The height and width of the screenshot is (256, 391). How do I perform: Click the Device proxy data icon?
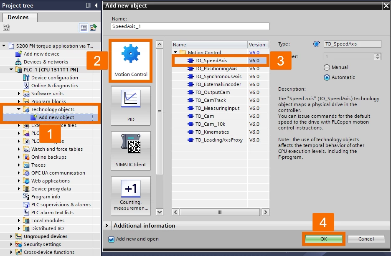[x=26, y=189]
